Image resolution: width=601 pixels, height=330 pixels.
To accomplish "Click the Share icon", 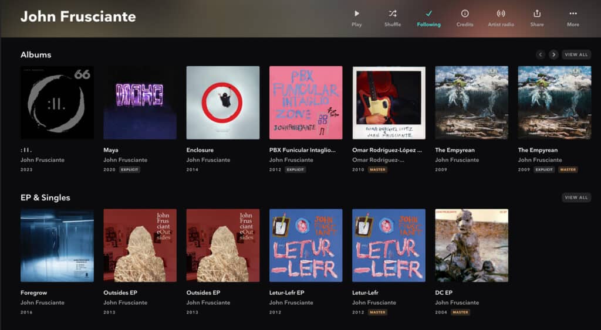I will (x=536, y=13).
